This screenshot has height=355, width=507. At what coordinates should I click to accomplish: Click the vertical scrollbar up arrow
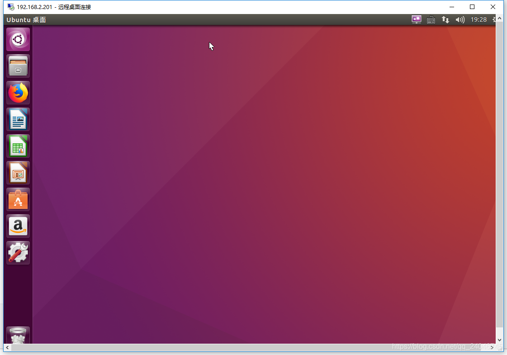click(x=500, y=19)
